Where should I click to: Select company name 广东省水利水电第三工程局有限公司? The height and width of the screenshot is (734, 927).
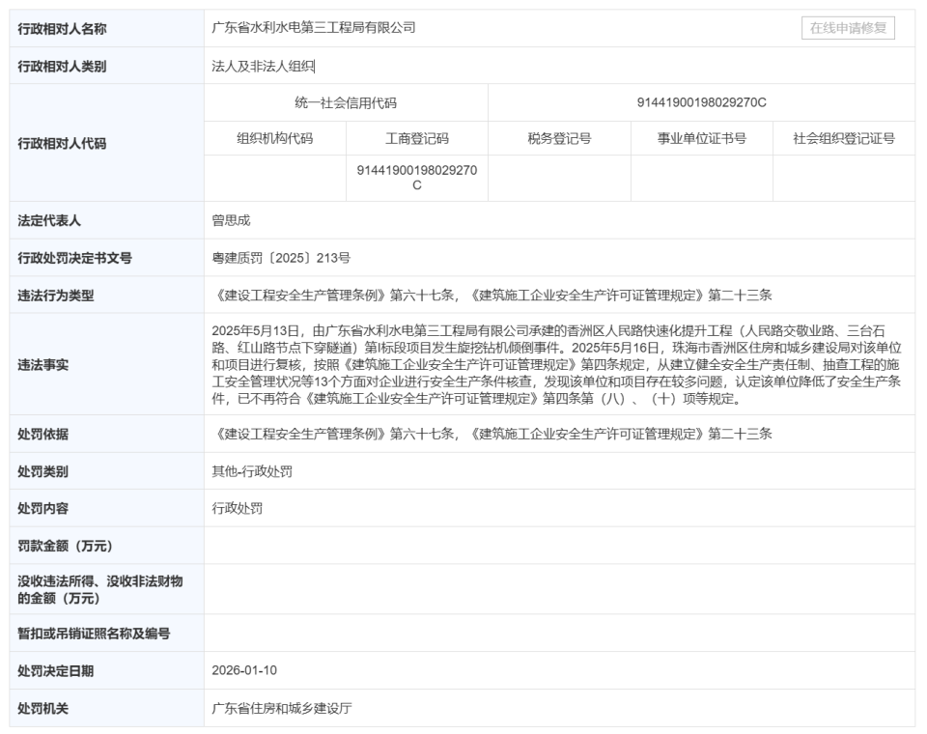coord(313,28)
